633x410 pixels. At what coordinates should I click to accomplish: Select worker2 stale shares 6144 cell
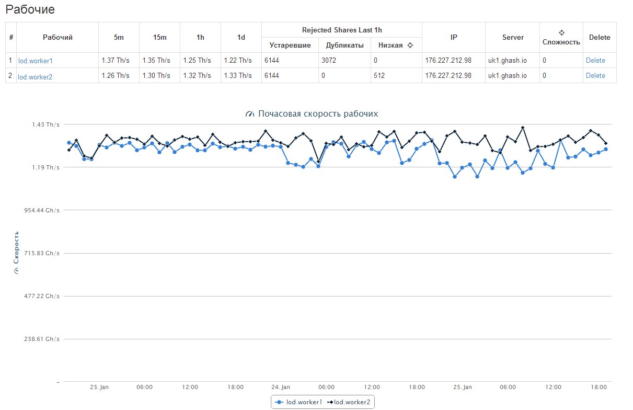tap(290, 76)
